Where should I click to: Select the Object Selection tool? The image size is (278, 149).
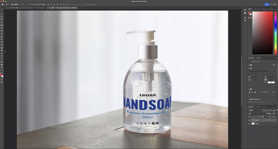pyautogui.click(x=2, y=19)
